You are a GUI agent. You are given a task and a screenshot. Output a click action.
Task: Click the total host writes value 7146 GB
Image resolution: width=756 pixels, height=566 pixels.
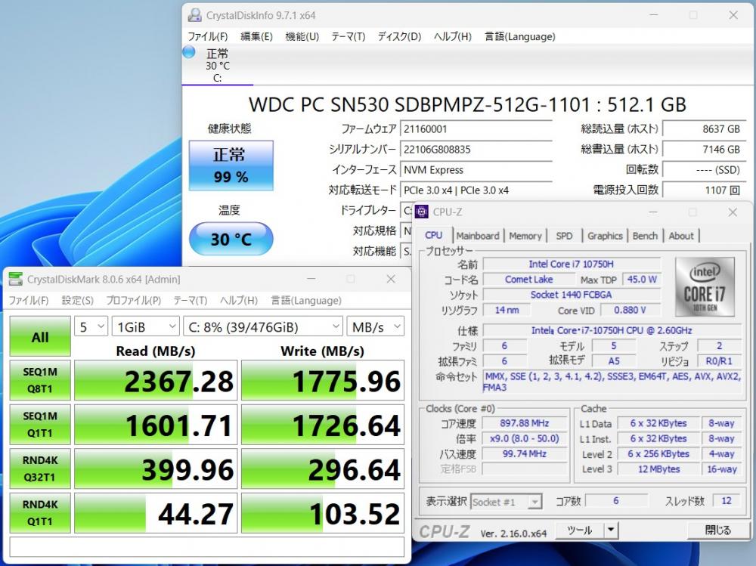pyautogui.click(x=705, y=150)
